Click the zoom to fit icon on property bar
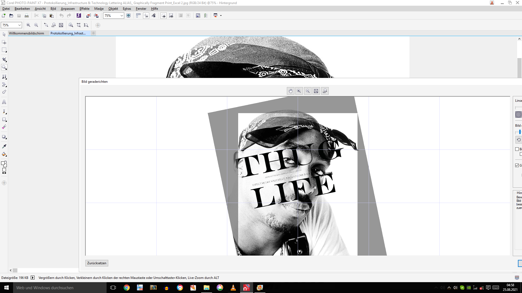 61,25
